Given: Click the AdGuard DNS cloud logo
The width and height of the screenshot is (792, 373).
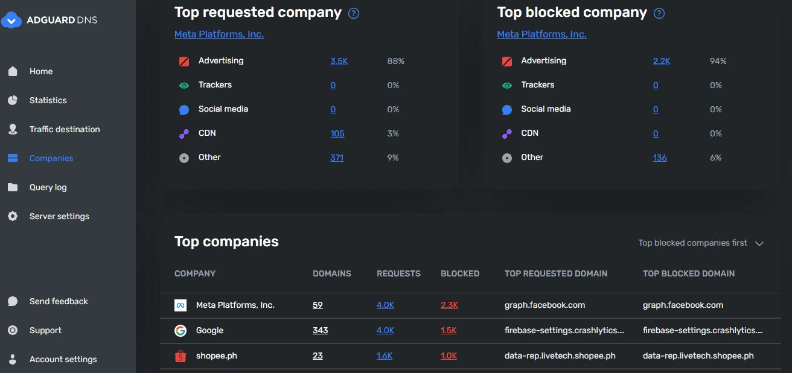Looking at the screenshot, I should [x=12, y=20].
